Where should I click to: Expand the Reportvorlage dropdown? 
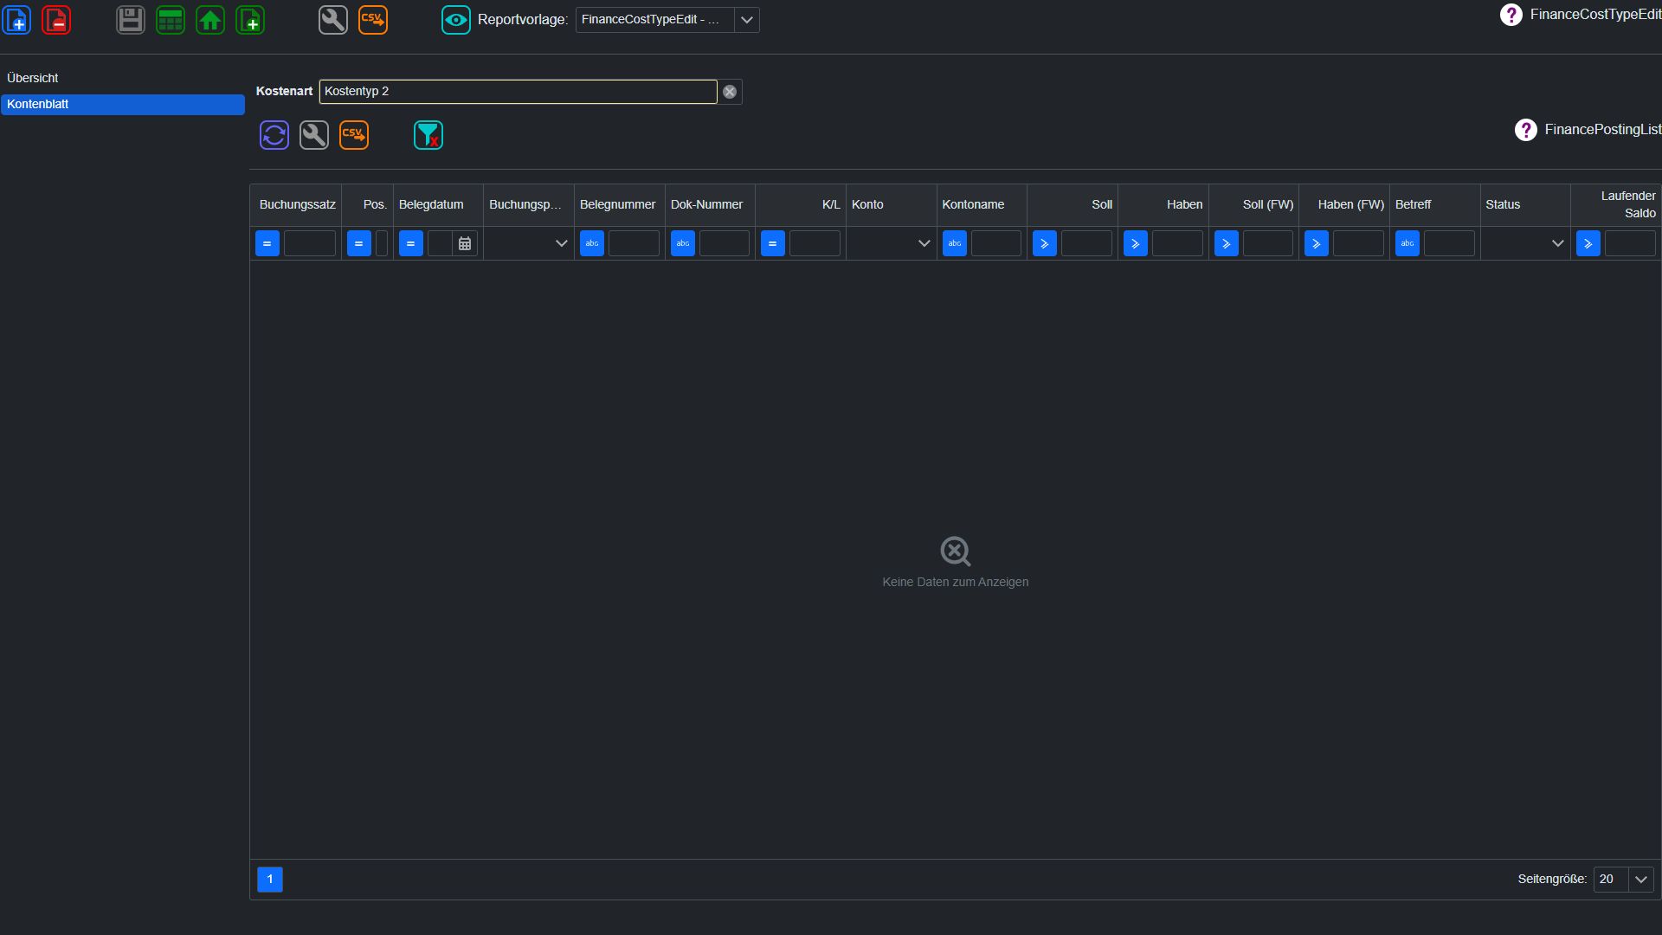[x=747, y=20]
